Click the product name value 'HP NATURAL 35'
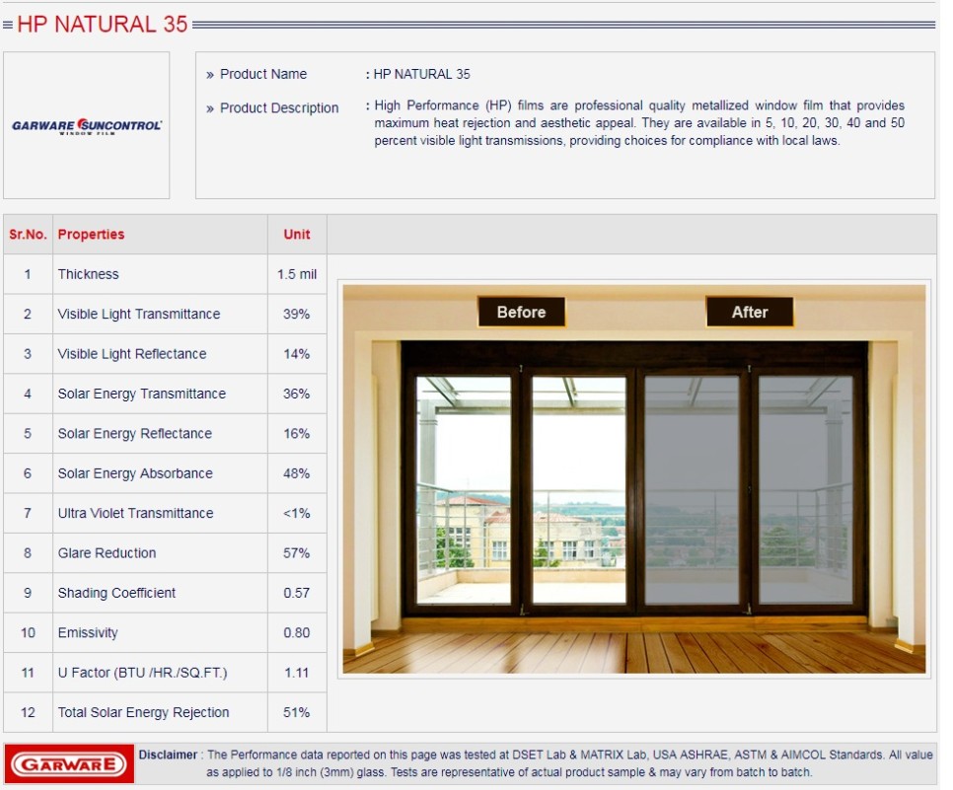 422,74
